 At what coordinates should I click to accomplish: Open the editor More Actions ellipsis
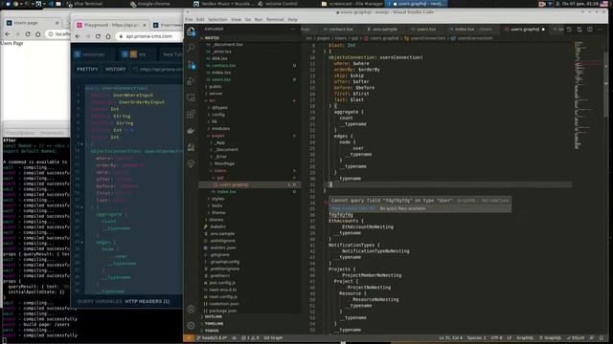coord(600,30)
